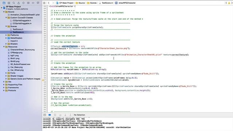
Task: Select Scenes in the jump bar
Action: coord(92,3)
